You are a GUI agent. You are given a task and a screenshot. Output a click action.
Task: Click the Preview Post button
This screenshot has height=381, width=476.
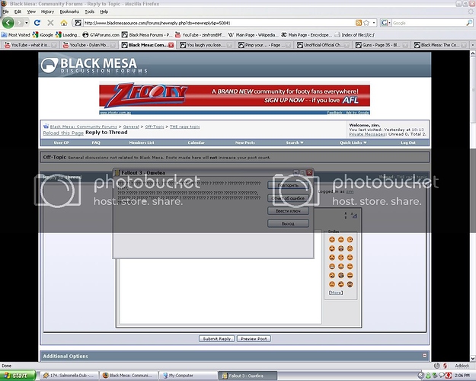(x=254, y=338)
